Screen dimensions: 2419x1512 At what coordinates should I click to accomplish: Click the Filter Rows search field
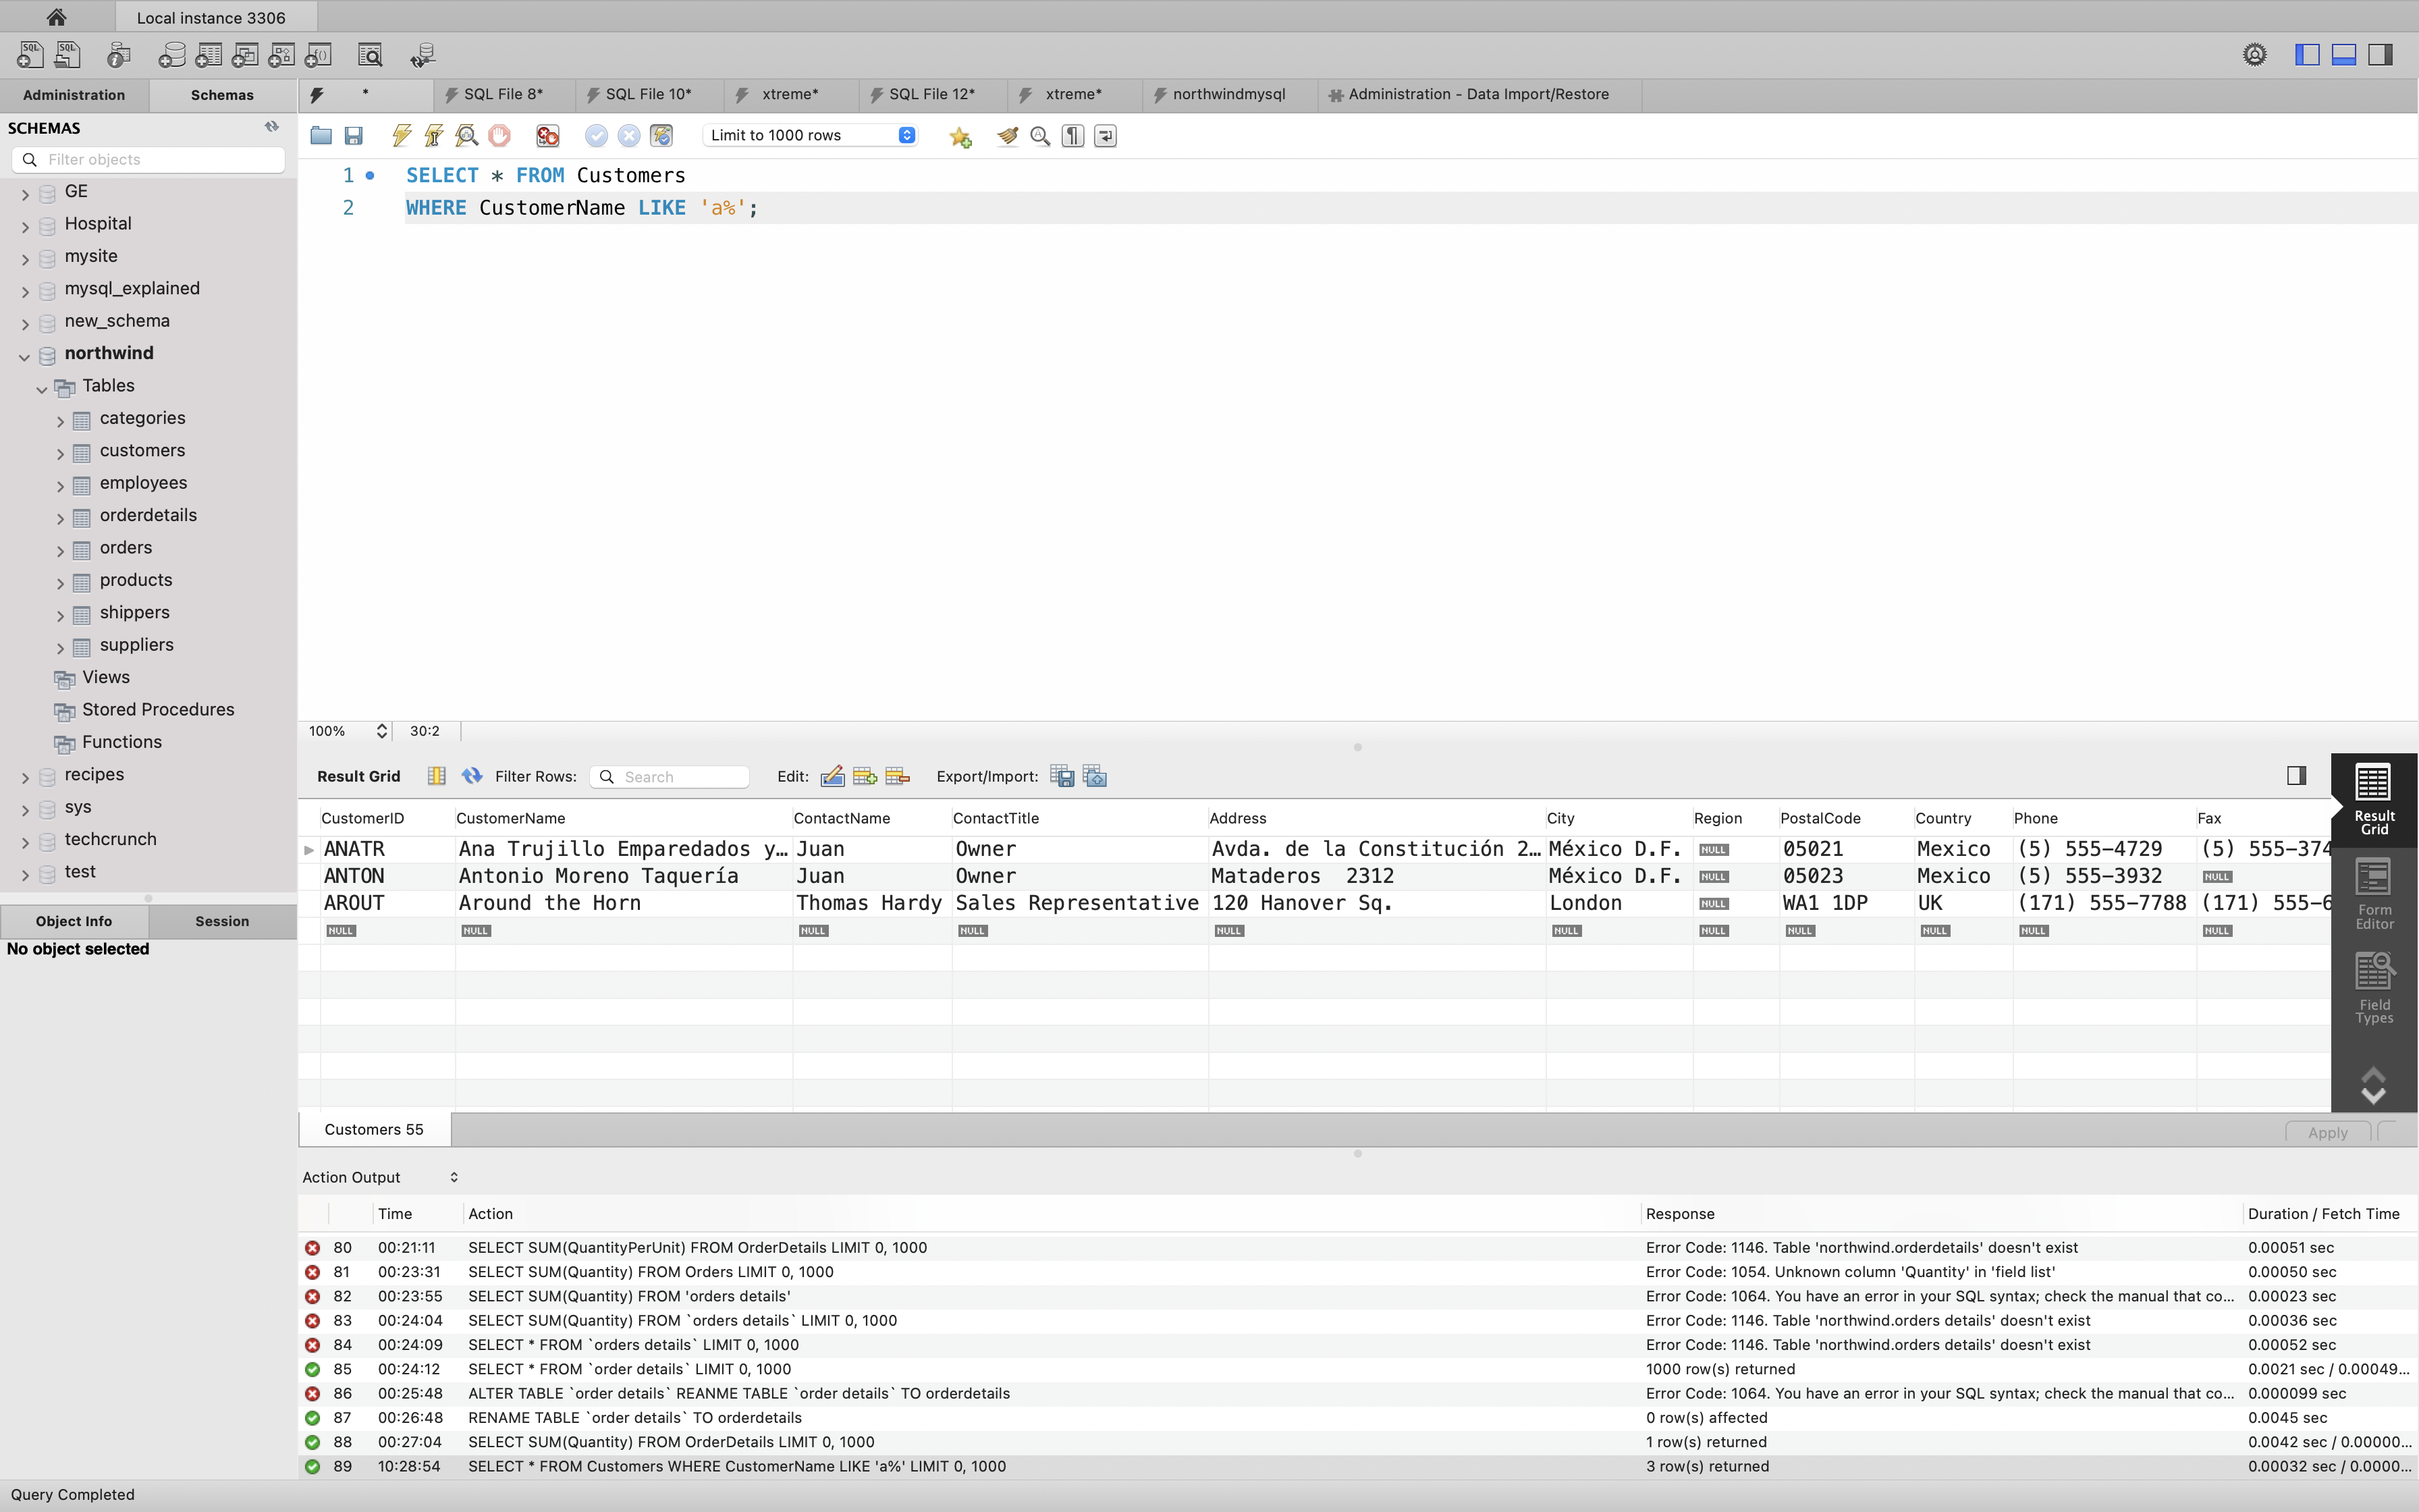(x=680, y=776)
